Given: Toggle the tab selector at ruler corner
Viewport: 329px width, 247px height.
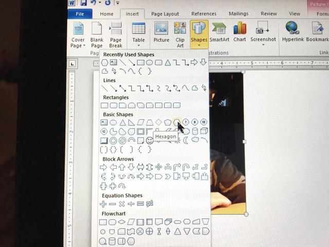Looking at the screenshot, I should [x=72, y=64].
